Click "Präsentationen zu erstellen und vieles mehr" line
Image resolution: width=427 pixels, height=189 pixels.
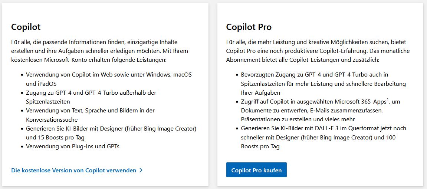298,119
